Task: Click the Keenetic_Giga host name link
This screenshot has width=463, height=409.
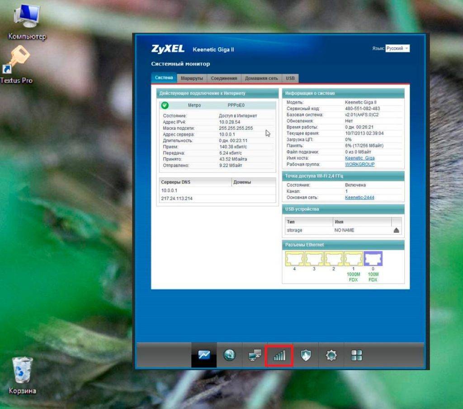Action: click(359, 158)
